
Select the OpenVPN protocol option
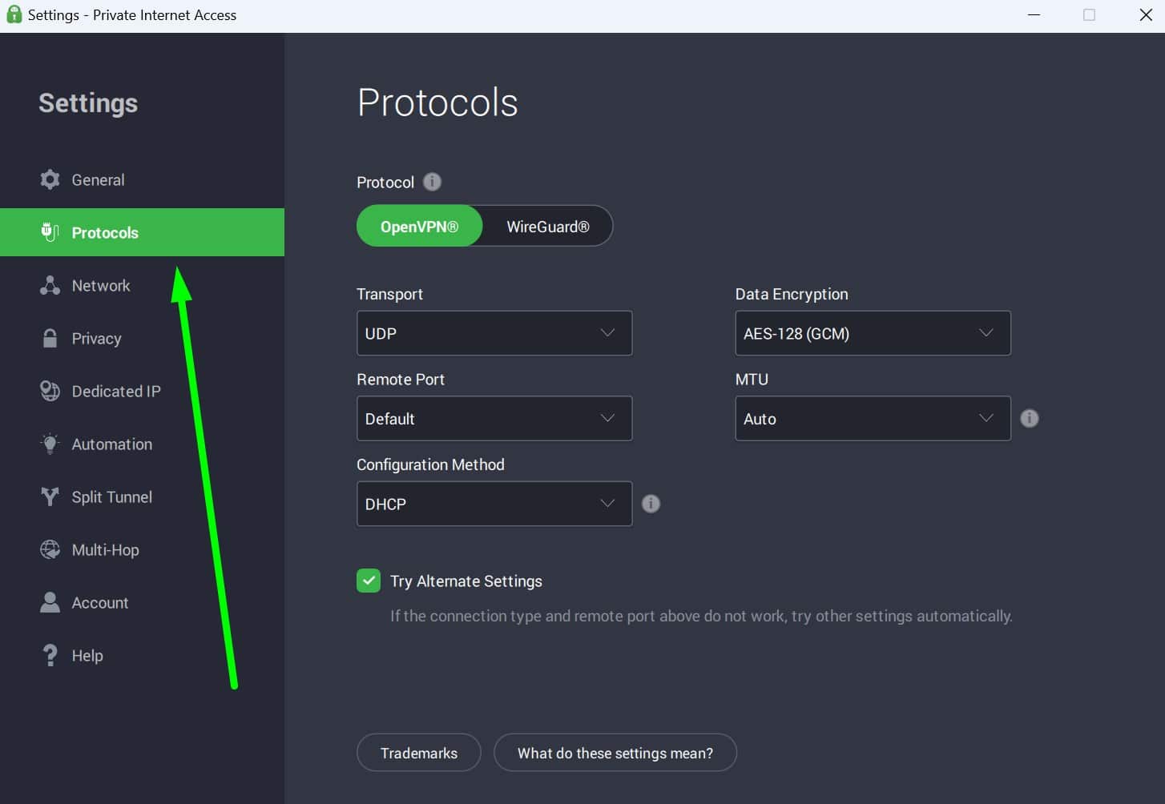click(x=419, y=227)
